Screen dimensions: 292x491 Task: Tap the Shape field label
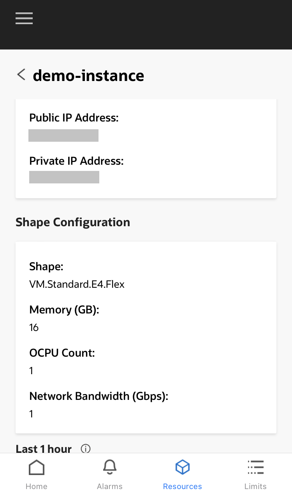pyautogui.click(x=46, y=267)
